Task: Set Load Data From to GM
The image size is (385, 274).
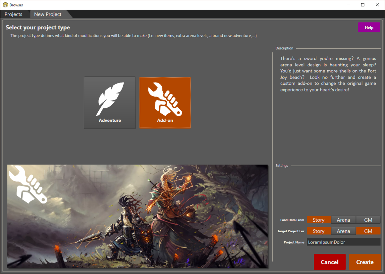Action: tap(368, 220)
